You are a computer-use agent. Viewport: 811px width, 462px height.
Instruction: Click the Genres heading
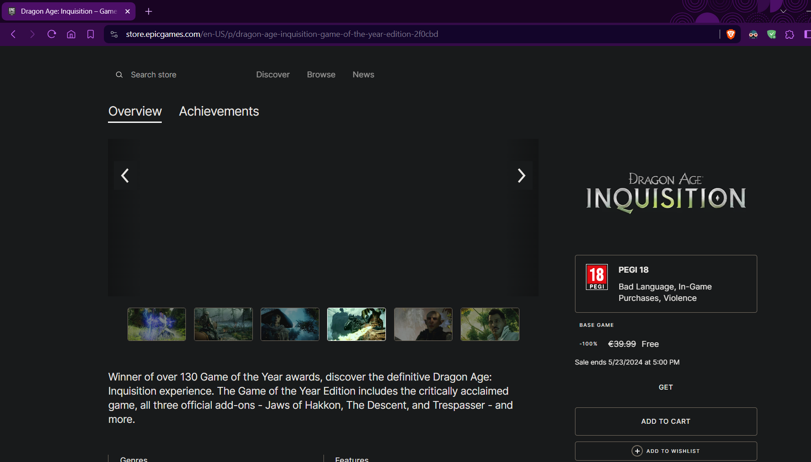click(133, 459)
